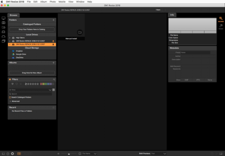Click the Search field in Filters

point(30,94)
